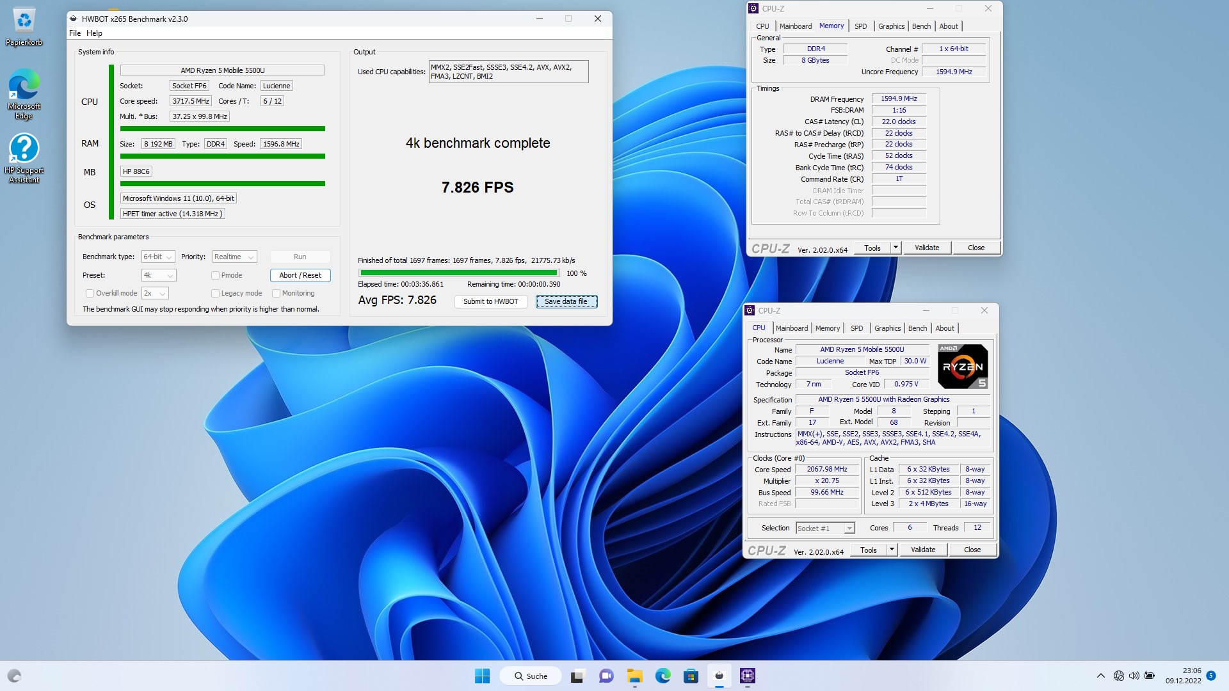Click Tools button in upper CPU-Z window
The height and width of the screenshot is (691, 1229).
tap(872, 248)
